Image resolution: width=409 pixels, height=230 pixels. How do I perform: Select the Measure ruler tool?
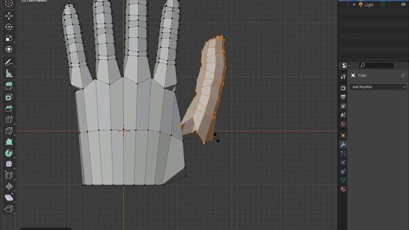pyautogui.click(x=9, y=73)
